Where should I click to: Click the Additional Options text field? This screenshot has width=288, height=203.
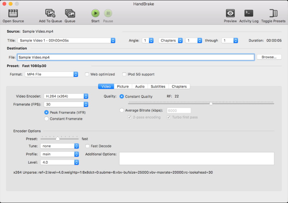pos(197,159)
